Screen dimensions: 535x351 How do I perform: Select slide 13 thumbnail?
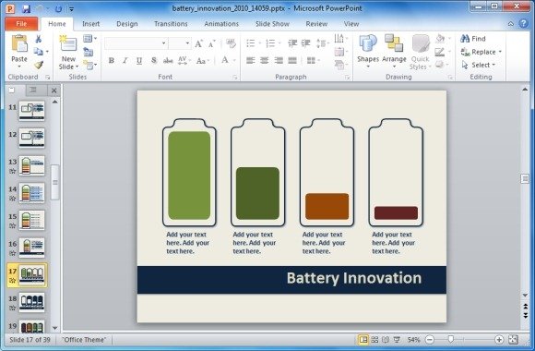tap(31, 165)
